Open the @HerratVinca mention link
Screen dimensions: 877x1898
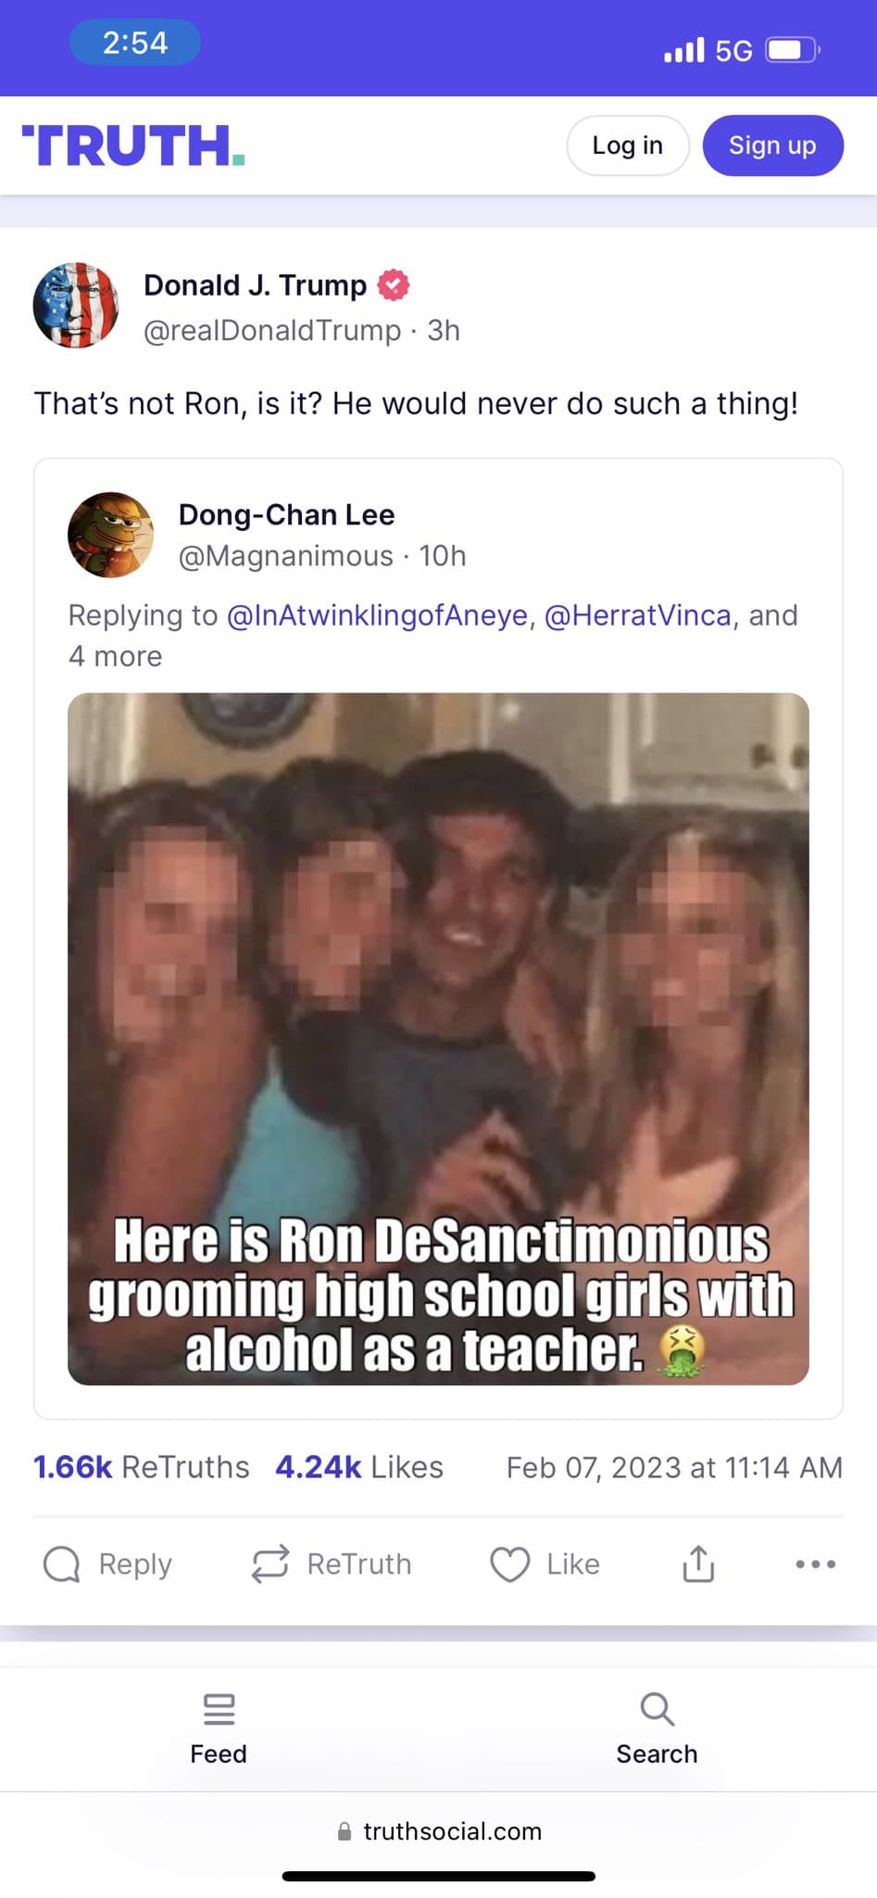coord(637,615)
